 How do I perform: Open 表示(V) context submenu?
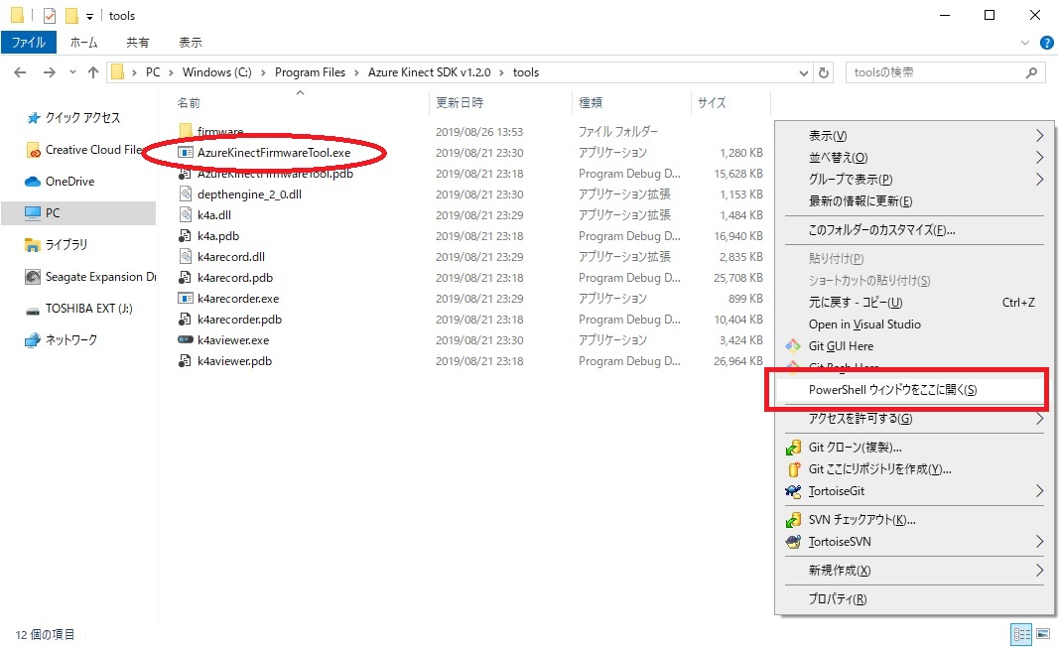point(914,136)
